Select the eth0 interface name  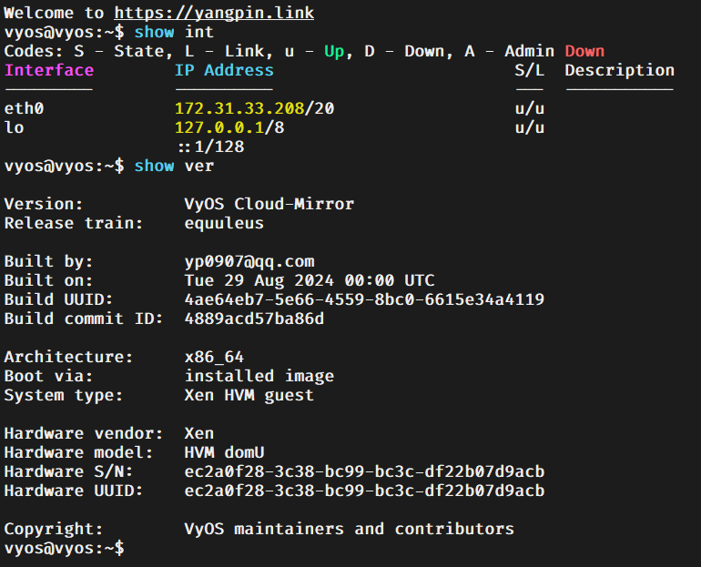[x=25, y=108]
